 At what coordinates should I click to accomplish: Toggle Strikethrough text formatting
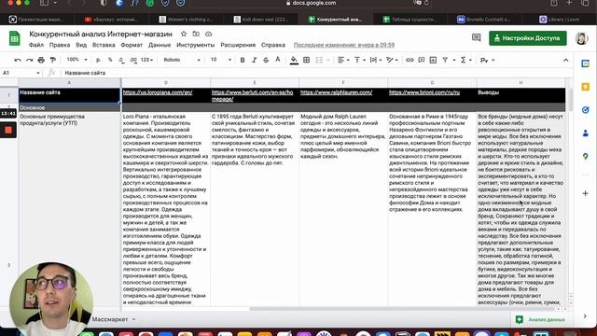click(x=266, y=60)
